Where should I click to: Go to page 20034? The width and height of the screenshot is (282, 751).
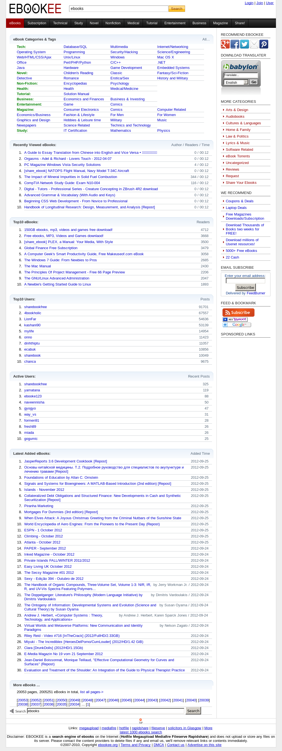point(75,704)
